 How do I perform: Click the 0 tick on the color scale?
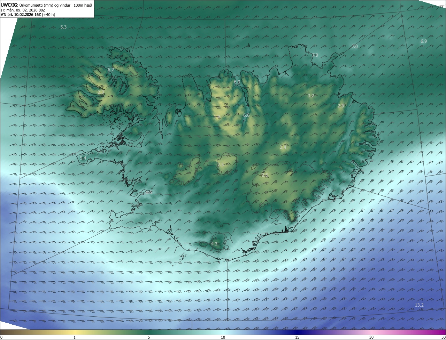point(1,338)
